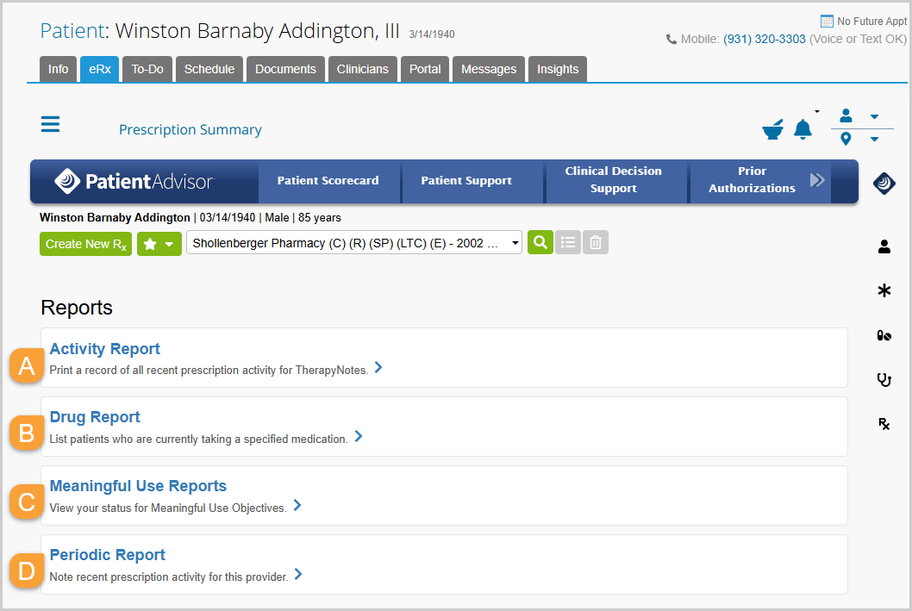Open the patient profile icon in sidebar
912x611 pixels.
[884, 246]
